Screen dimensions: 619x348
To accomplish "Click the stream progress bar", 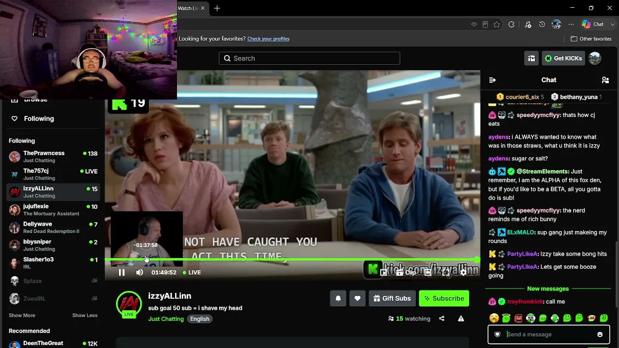I will point(292,260).
